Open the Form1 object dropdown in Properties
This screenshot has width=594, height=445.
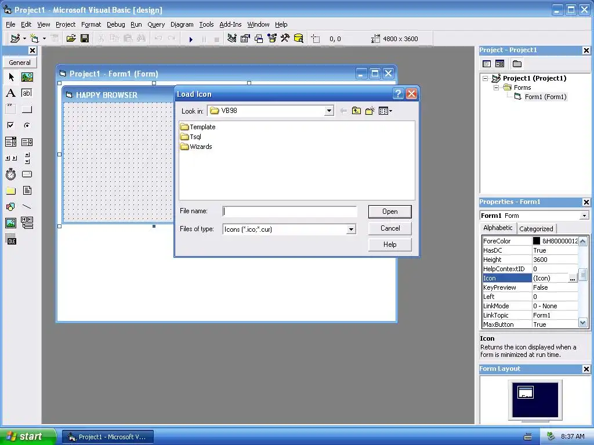point(584,216)
